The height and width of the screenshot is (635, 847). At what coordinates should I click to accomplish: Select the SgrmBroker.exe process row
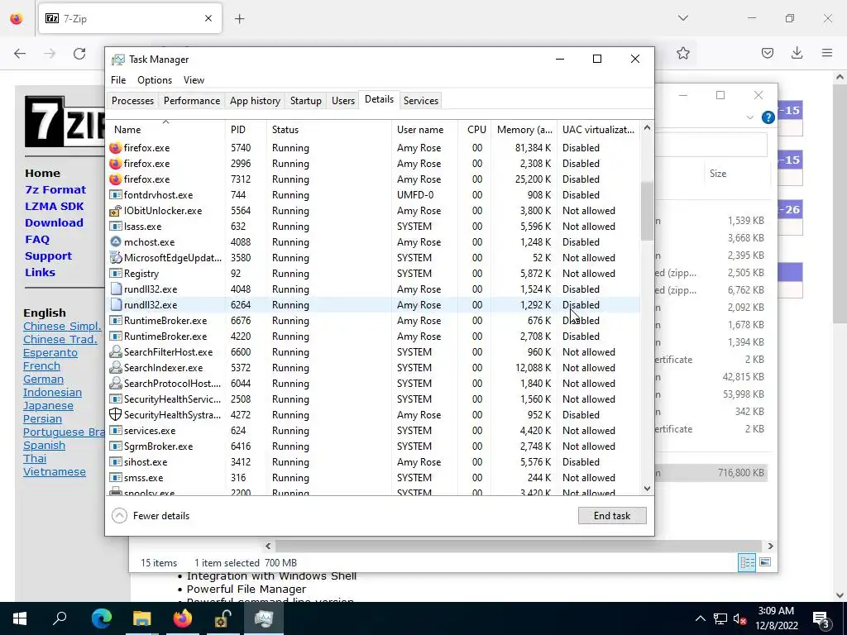(x=373, y=446)
